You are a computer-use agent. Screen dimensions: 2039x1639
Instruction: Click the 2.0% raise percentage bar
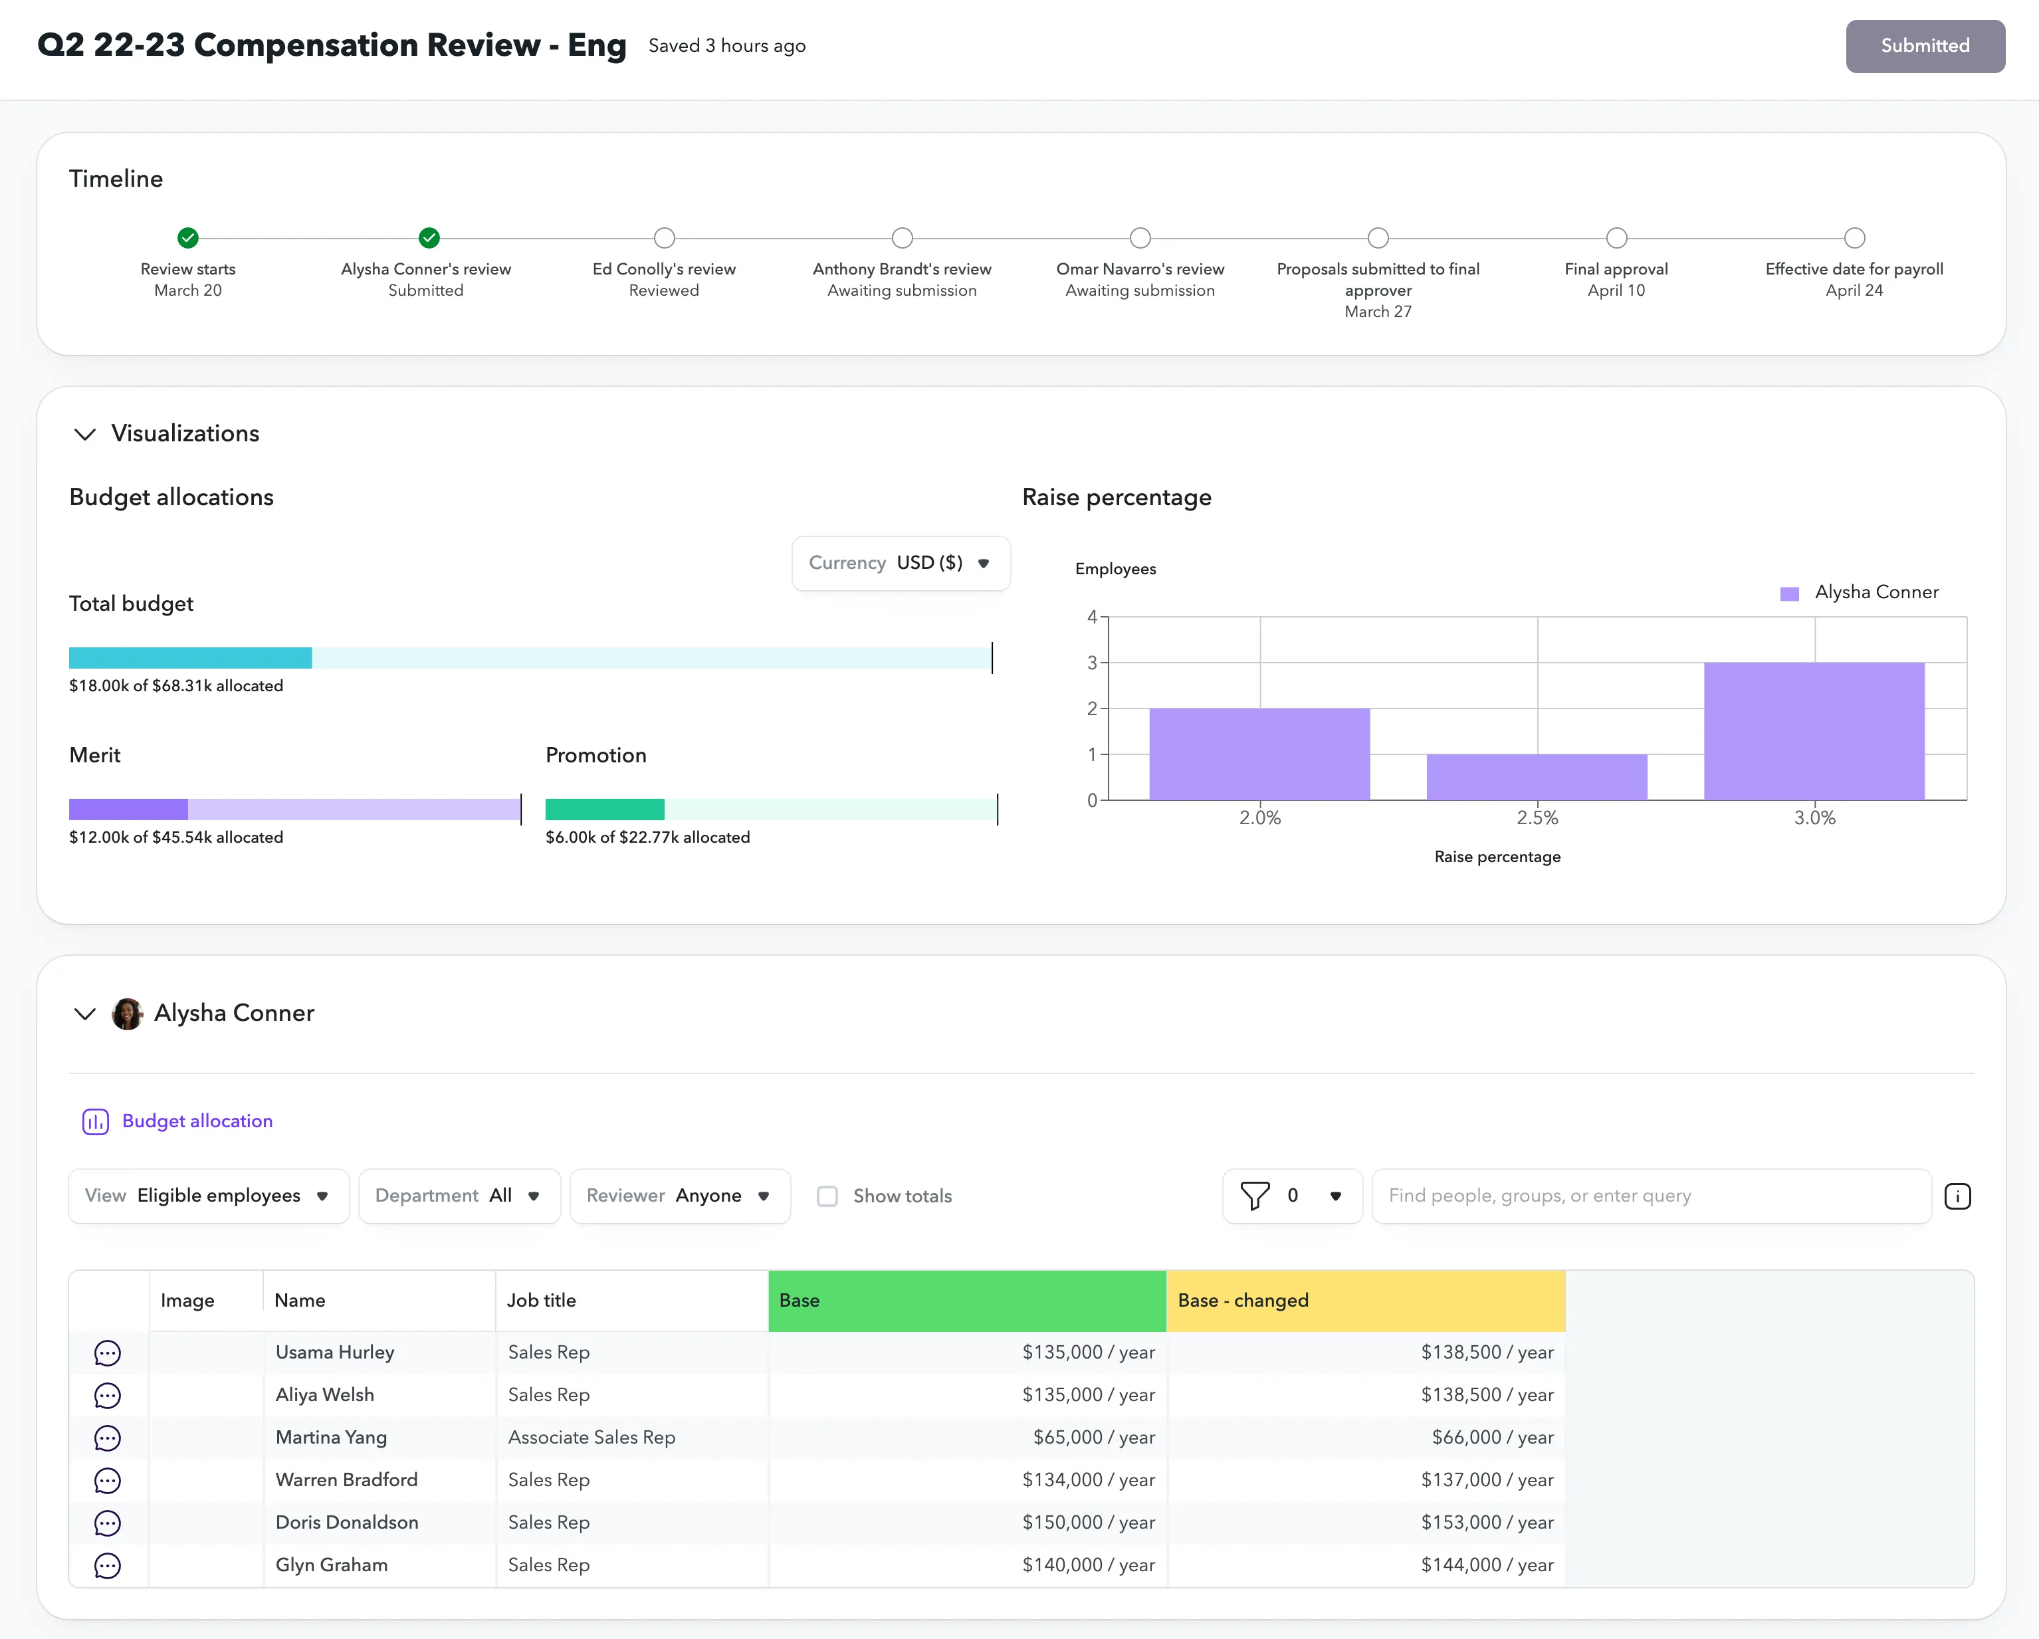pos(1259,755)
